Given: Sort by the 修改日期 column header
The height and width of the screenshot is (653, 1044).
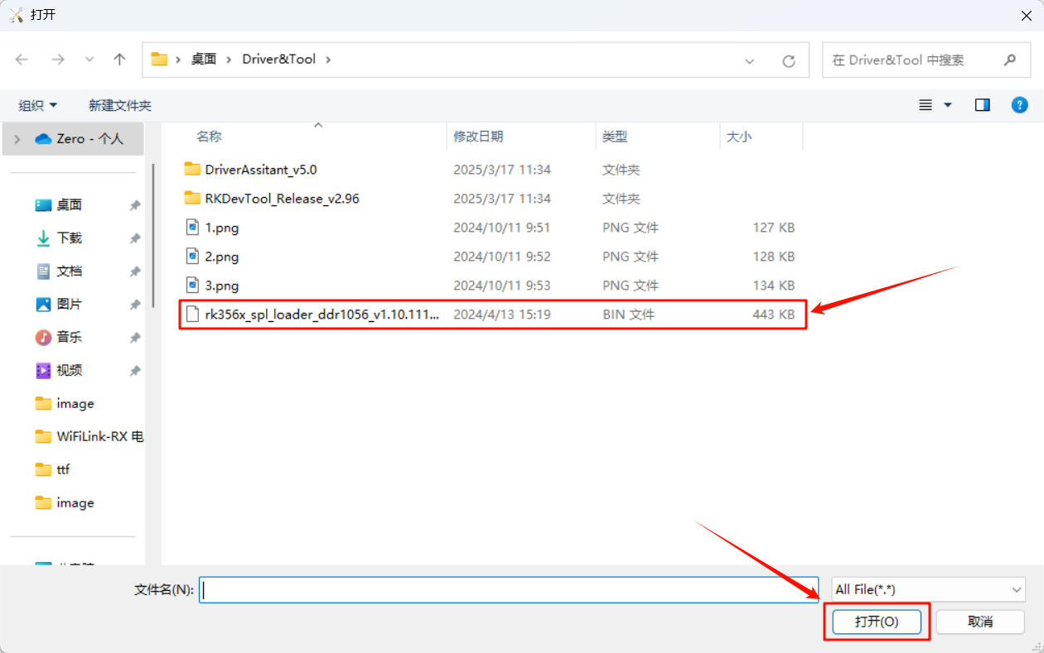Looking at the screenshot, I should pyautogui.click(x=478, y=137).
